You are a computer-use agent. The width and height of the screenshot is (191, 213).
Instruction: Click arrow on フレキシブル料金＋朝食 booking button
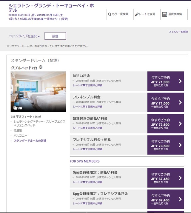pyautogui.click(x=180, y=145)
